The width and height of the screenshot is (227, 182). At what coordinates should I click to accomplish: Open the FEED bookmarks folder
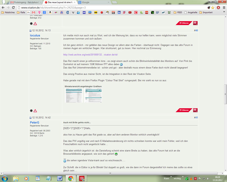(178, 12)
